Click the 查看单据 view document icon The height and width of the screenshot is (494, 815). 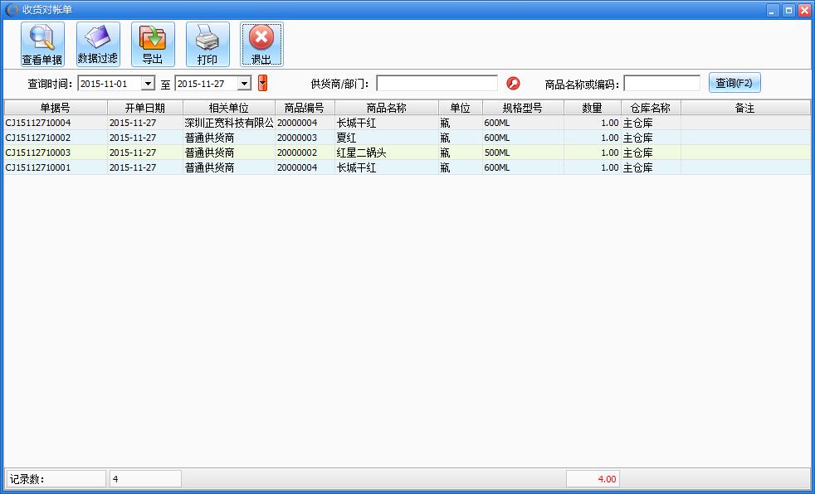42,44
